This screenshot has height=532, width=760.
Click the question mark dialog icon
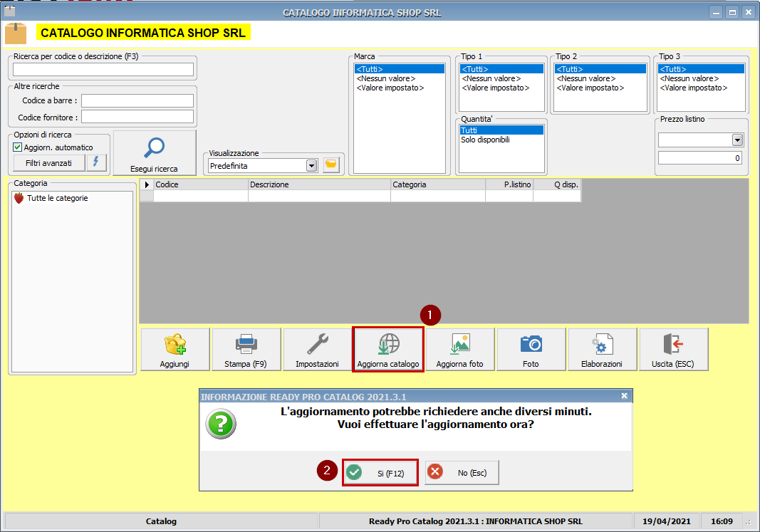click(x=221, y=424)
